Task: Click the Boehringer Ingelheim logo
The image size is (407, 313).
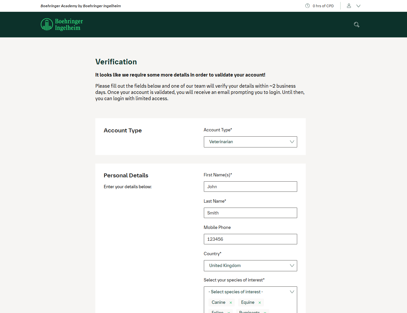Action: (x=61, y=24)
